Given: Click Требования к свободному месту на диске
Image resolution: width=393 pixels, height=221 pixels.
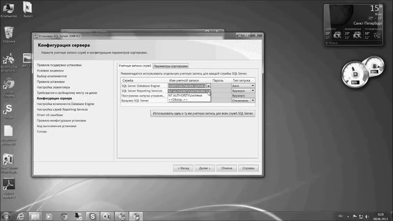Looking at the screenshot, I should (67, 93).
